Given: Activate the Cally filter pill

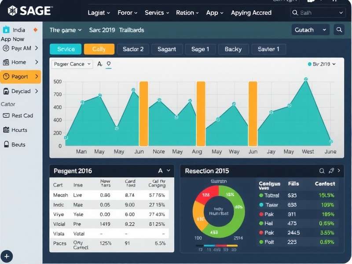Looking at the screenshot, I should point(99,49).
